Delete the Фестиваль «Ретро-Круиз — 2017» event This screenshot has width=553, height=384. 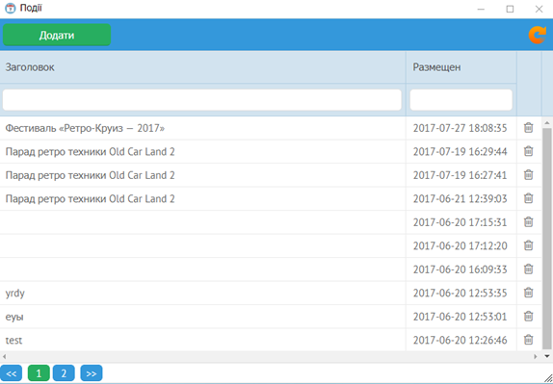pyautogui.click(x=528, y=128)
